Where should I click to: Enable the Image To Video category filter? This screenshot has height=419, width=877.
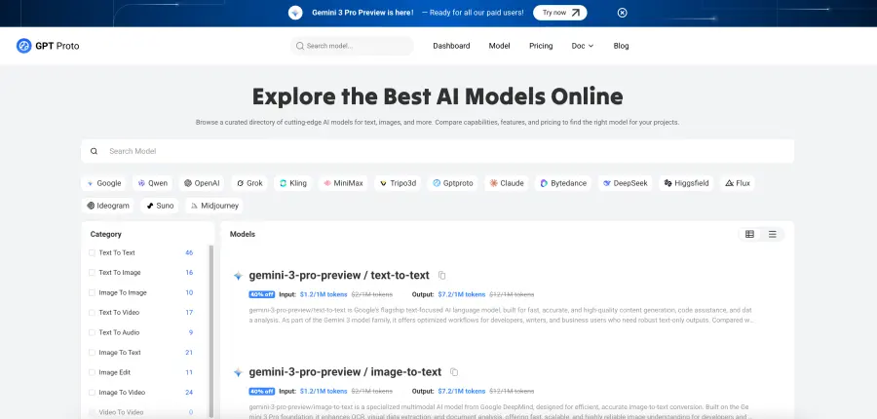coord(93,393)
